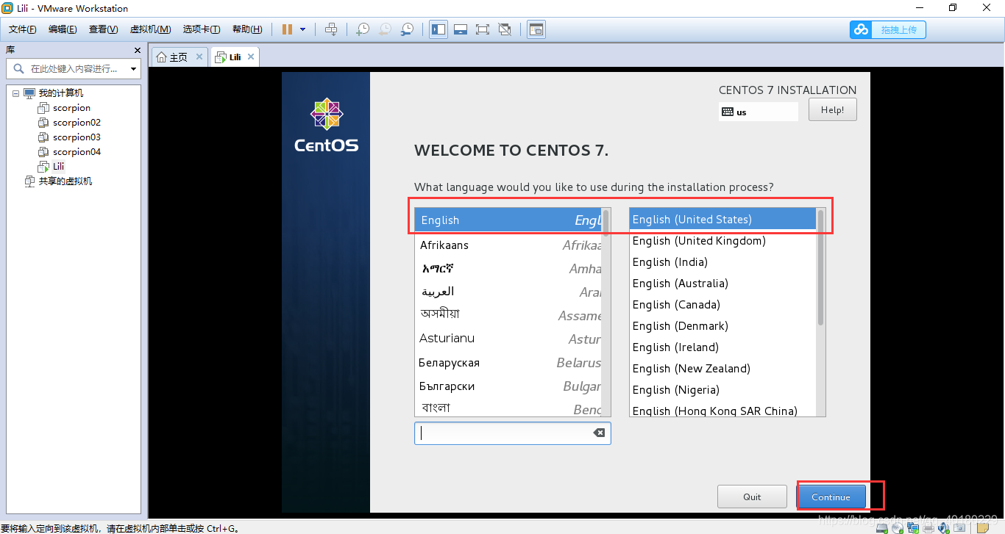The image size is (1005, 534).
Task: Click the language list scrollbar
Action: coord(606,312)
